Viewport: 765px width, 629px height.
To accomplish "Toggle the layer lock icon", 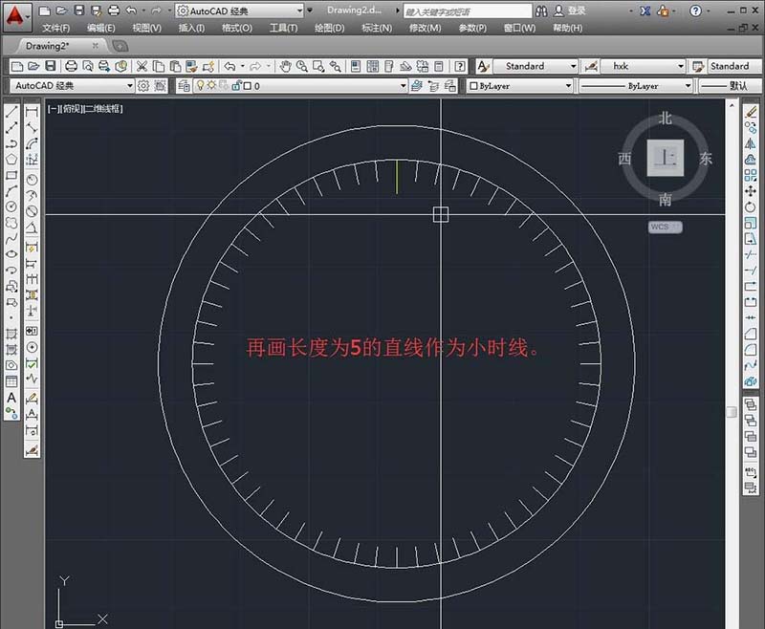I will tap(236, 86).
